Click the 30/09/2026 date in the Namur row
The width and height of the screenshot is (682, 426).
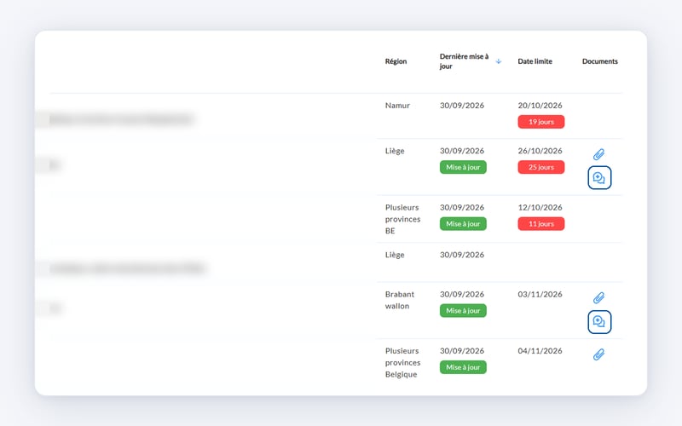point(462,105)
